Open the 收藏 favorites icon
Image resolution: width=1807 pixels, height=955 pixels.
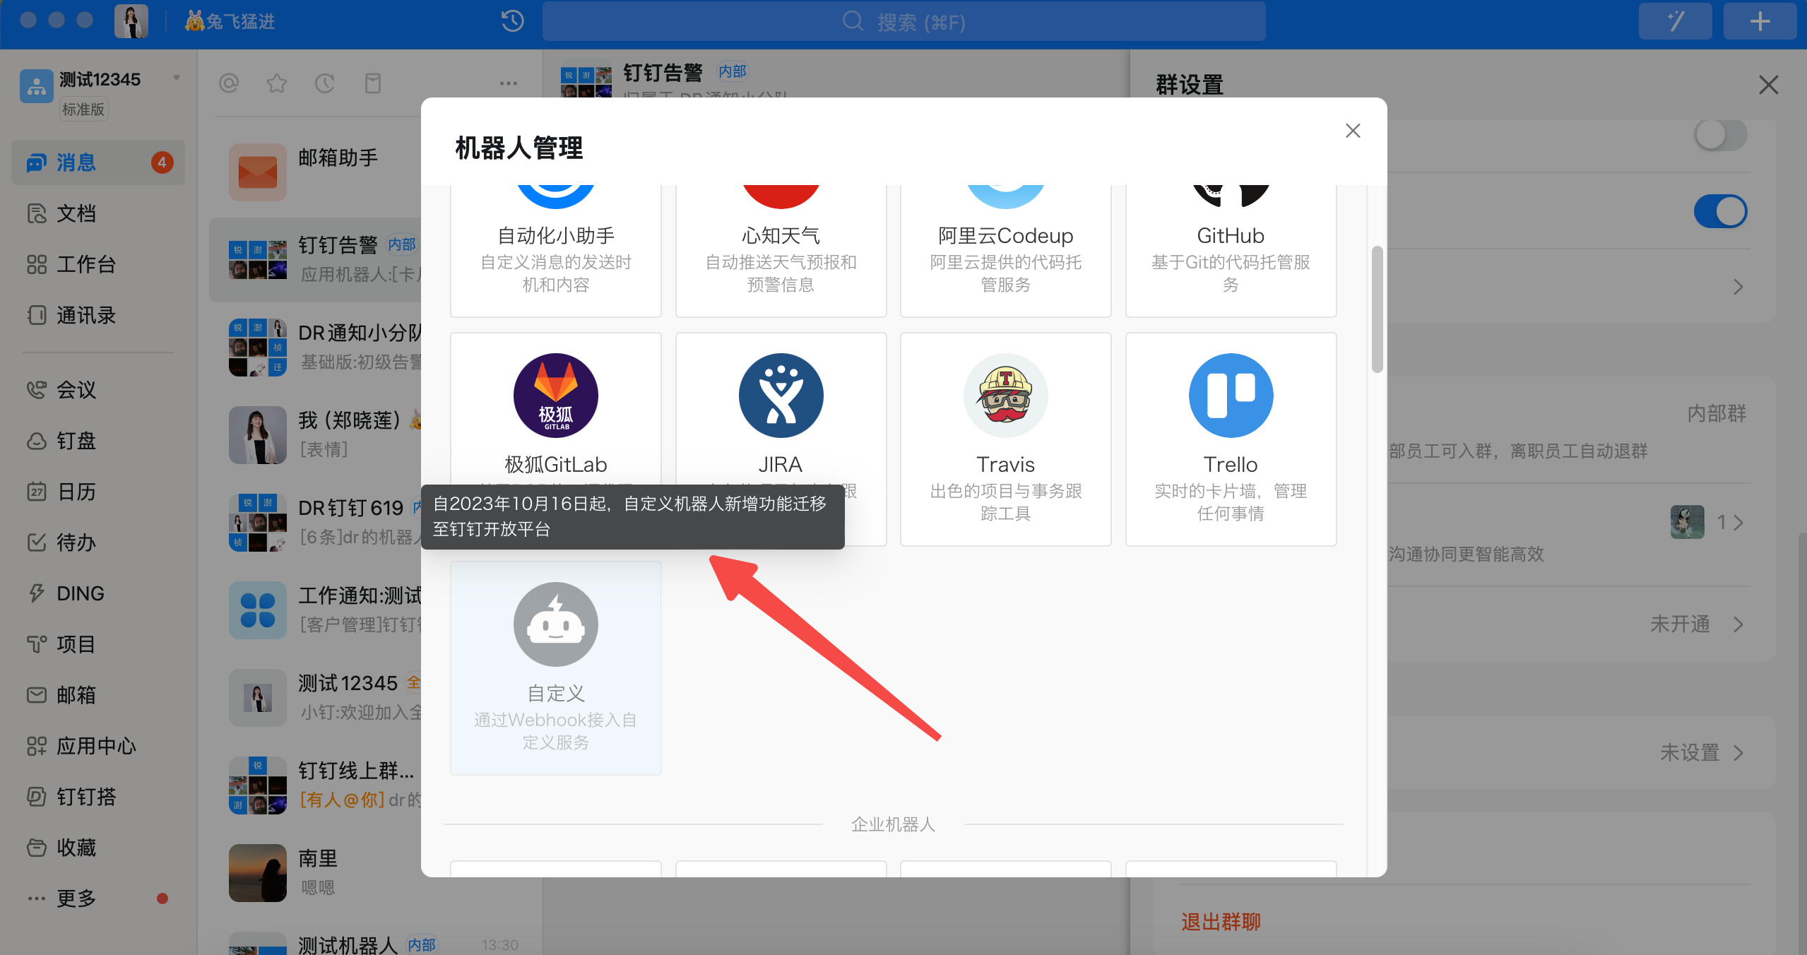37,848
